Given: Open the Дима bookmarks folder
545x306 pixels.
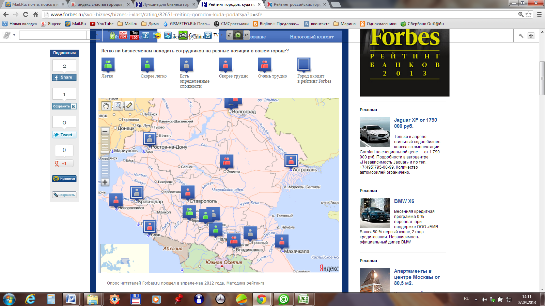Looking at the screenshot, I should [x=150, y=24].
